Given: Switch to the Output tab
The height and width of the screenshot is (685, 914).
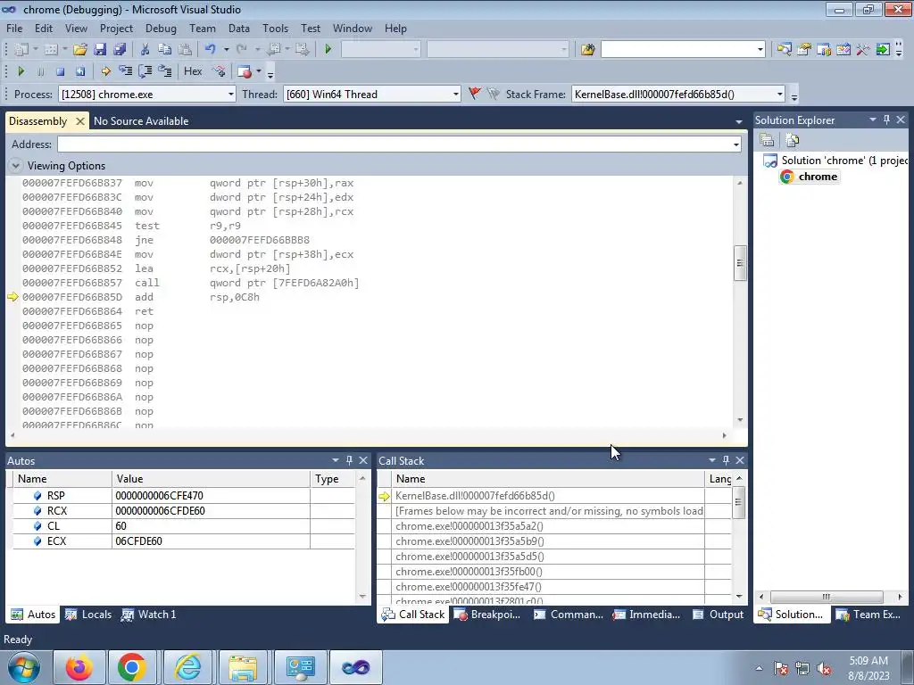Looking at the screenshot, I should coord(719,614).
